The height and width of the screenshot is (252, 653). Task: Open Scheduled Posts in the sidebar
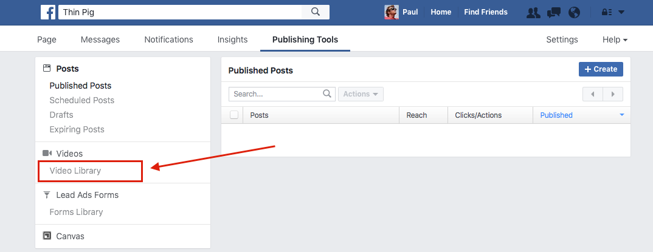click(x=81, y=100)
